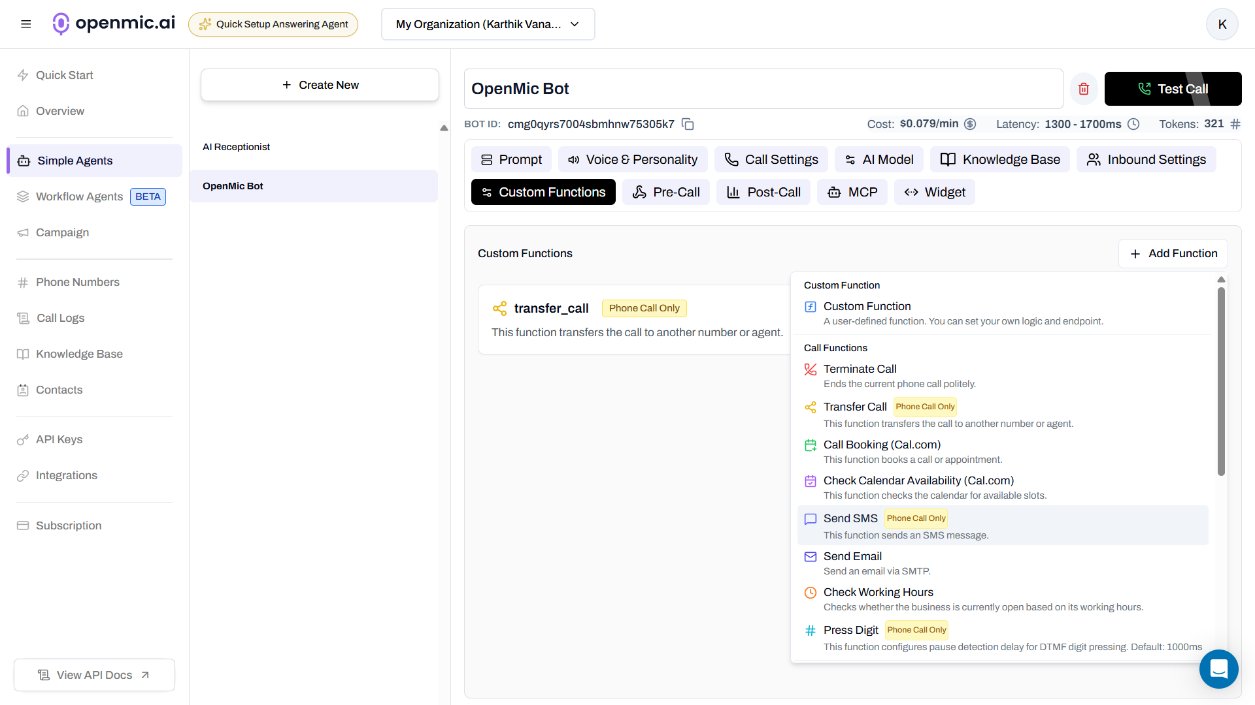Click the latency clock icon

(x=1133, y=124)
